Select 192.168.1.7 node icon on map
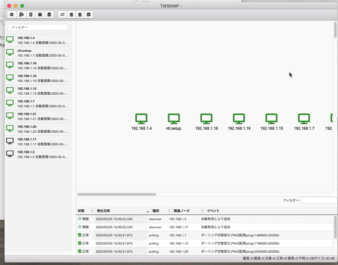This screenshot has width=338, height=265. [304, 119]
